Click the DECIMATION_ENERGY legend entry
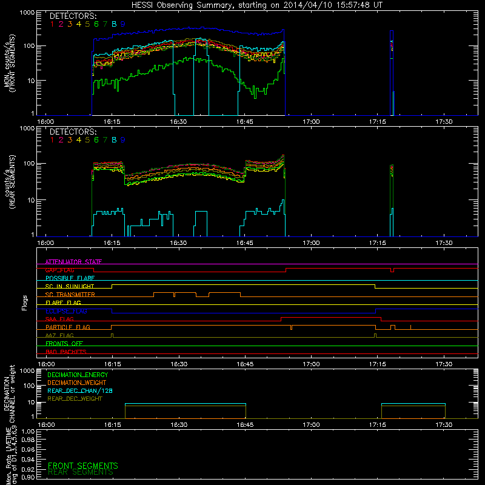485x485 pixels. click(78, 375)
